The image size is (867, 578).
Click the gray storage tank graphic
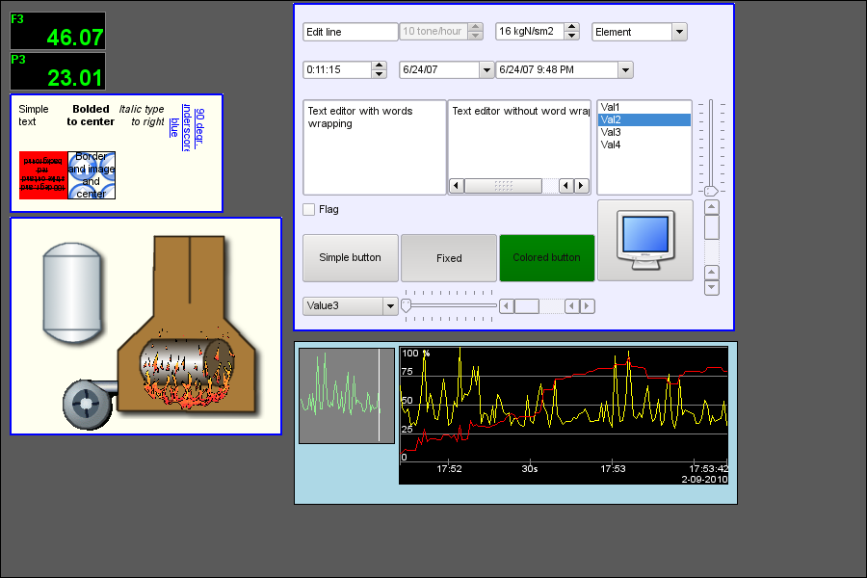tap(71, 292)
